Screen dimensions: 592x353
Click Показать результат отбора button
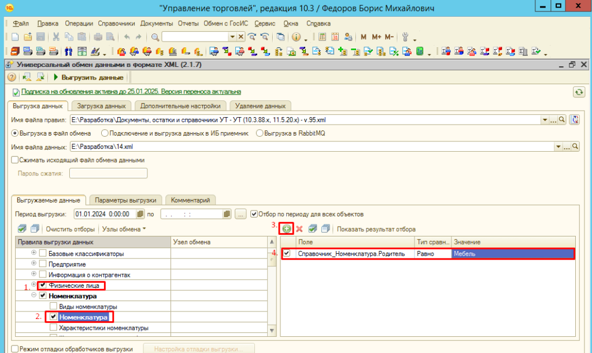376,229
